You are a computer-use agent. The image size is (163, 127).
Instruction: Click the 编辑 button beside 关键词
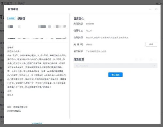(151, 44)
